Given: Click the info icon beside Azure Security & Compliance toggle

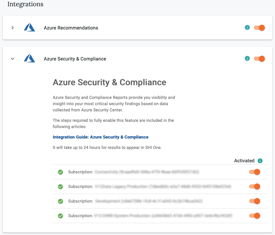Looking at the screenshot, I should 247,58.
